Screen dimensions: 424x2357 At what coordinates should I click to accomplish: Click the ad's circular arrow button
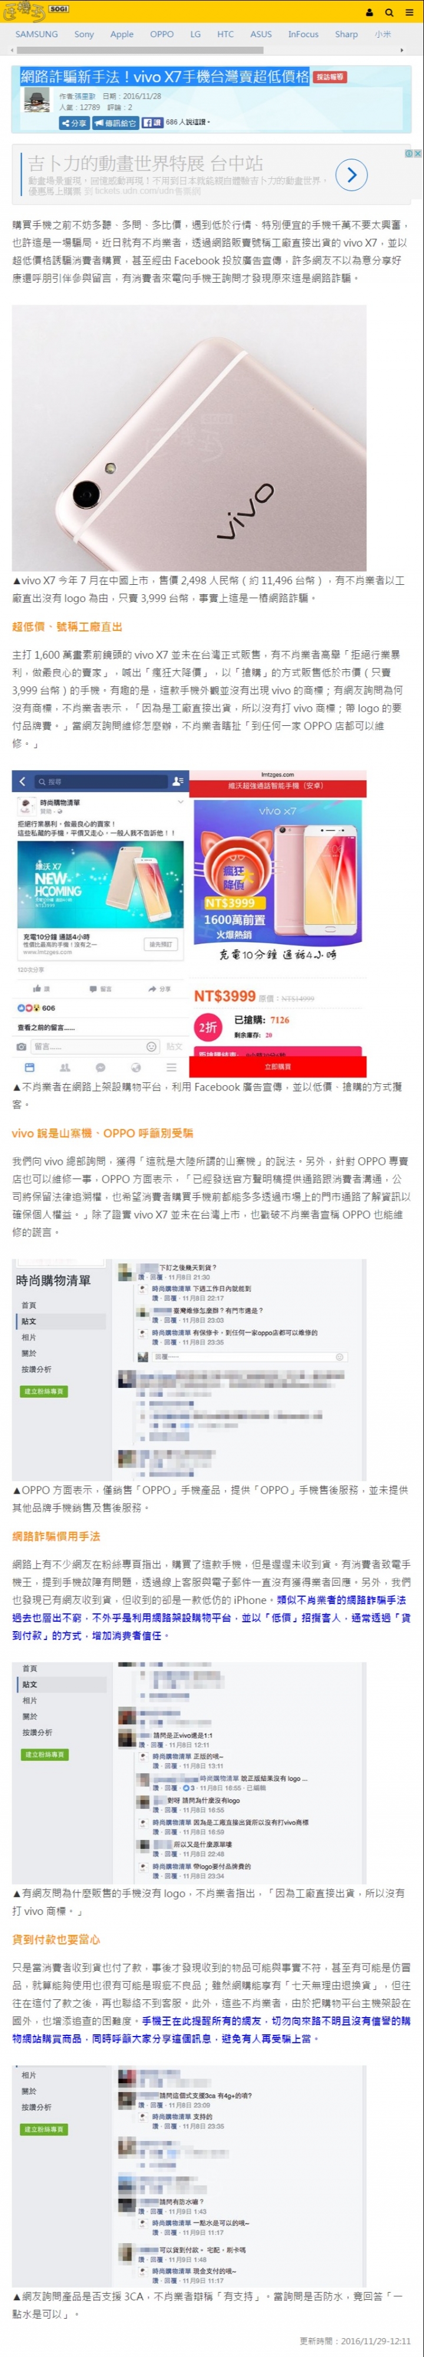point(351,174)
